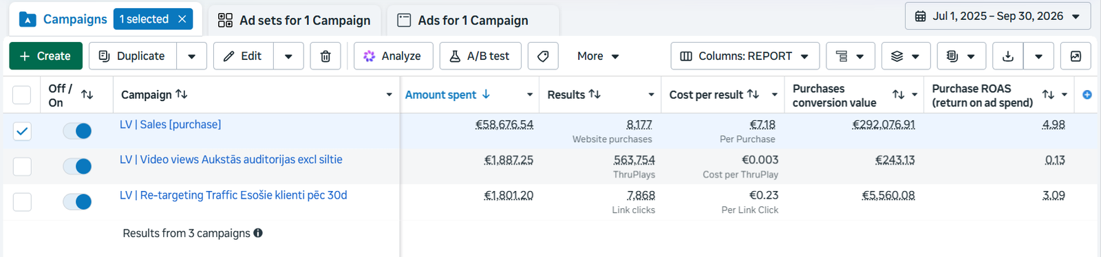Open the layers view icon button
The height and width of the screenshot is (257, 1101).
click(906, 56)
